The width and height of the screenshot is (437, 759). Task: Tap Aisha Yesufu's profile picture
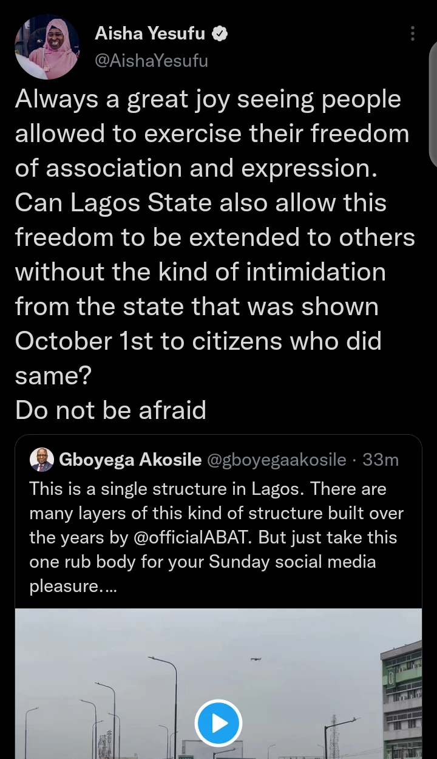click(x=47, y=47)
